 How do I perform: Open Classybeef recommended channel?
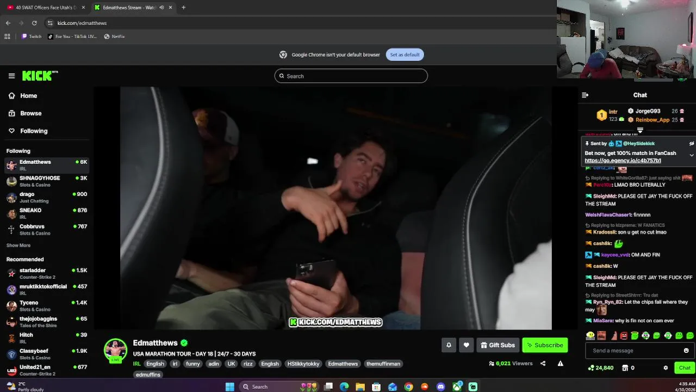tap(47, 354)
